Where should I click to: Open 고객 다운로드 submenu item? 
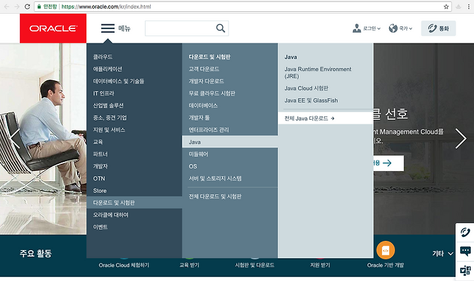(x=204, y=69)
